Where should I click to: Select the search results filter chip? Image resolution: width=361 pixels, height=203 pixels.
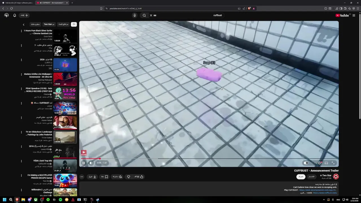click(x=63, y=25)
